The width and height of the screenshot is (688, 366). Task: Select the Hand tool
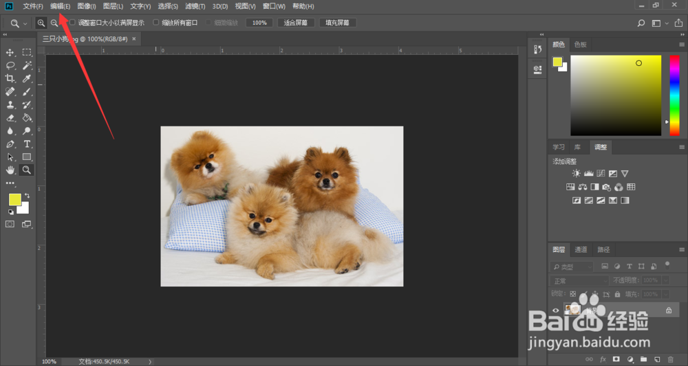point(10,170)
